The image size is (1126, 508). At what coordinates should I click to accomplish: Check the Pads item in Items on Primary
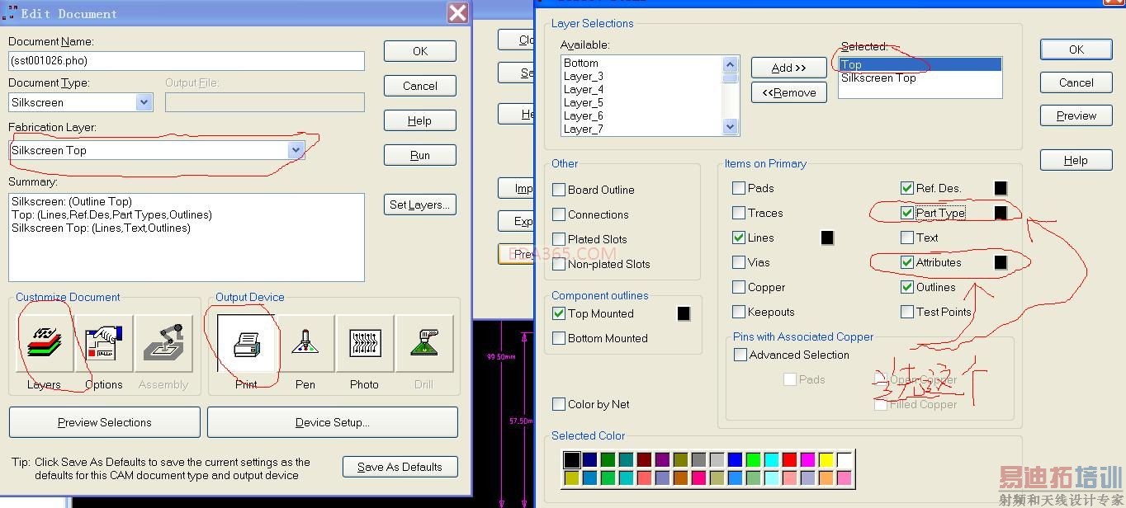coord(739,188)
